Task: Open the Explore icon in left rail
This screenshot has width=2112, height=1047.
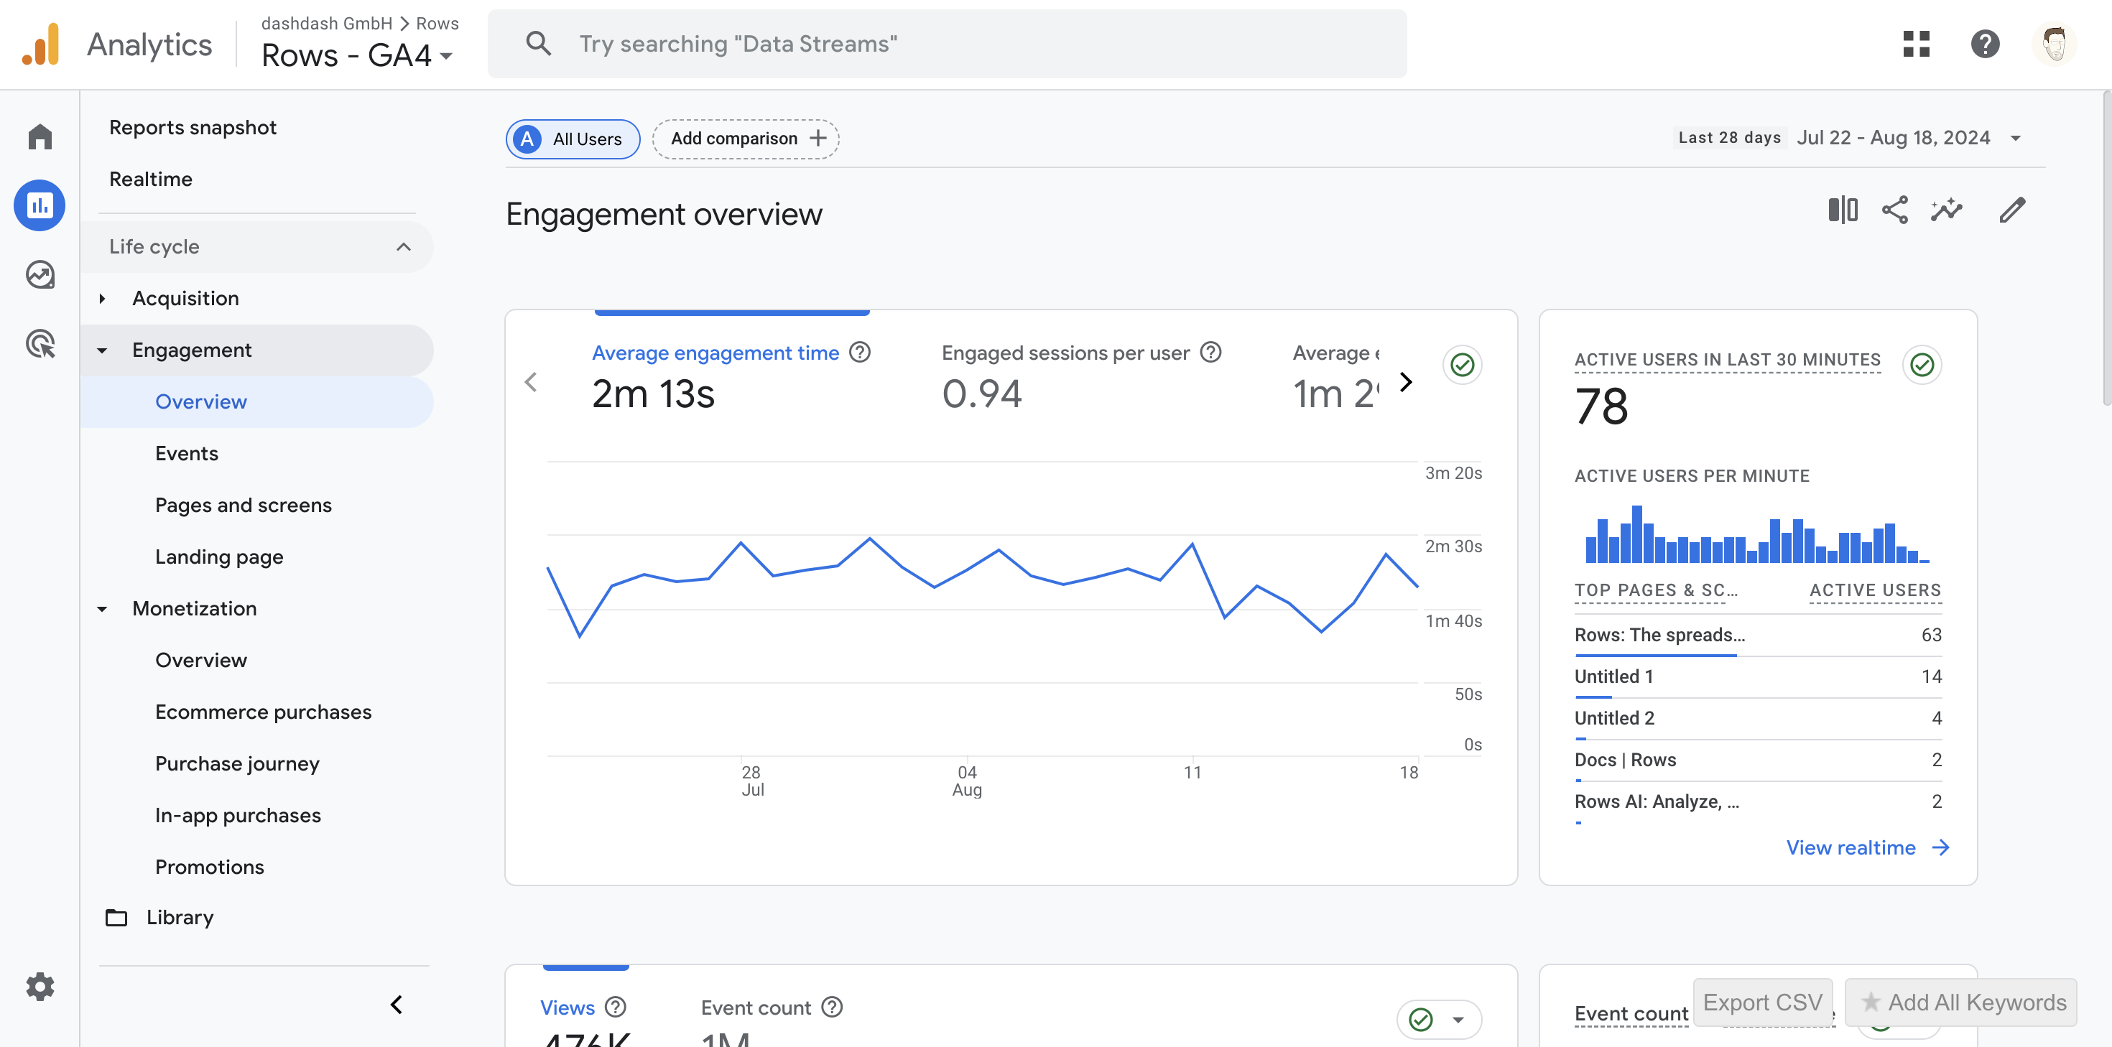Action: pyautogui.click(x=40, y=274)
